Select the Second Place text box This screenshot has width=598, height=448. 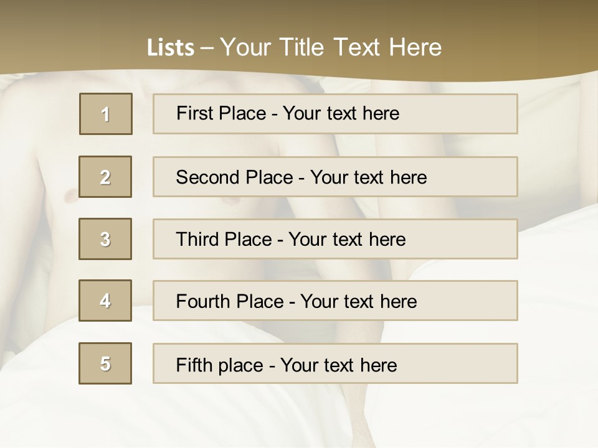pyautogui.click(x=335, y=177)
